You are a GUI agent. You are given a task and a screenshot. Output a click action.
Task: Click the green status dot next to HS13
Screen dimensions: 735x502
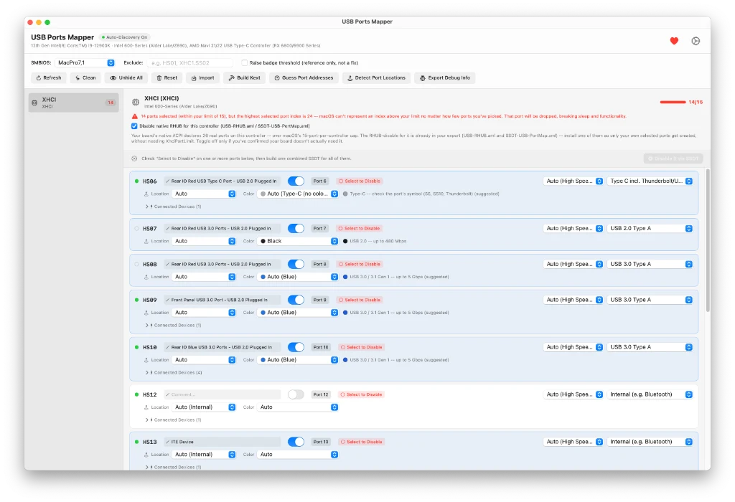point(136,442)
